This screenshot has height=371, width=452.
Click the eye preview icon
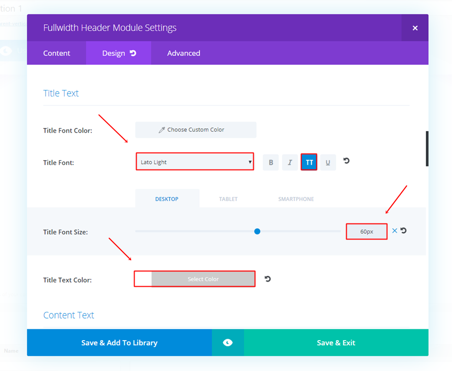tap(228, 343)
